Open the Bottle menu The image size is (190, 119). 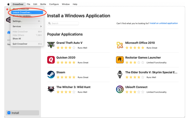[43, 4]
